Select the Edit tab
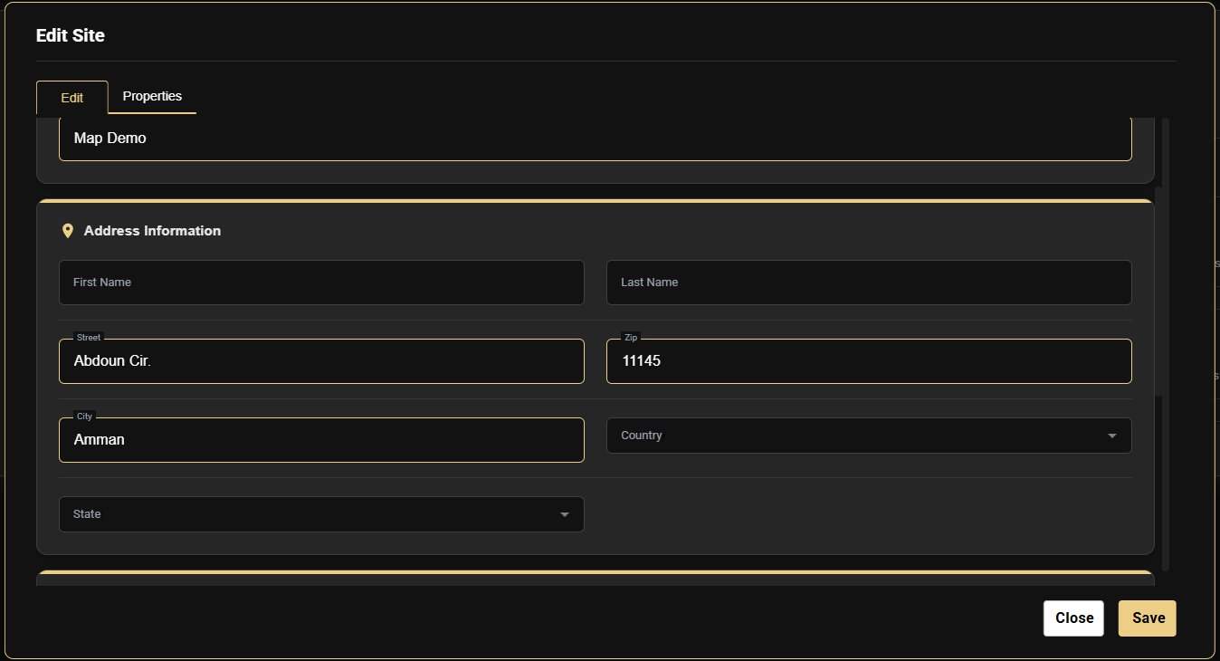Image resolution: width=1220 pixels, height=661 pixels. pos(72,98)
